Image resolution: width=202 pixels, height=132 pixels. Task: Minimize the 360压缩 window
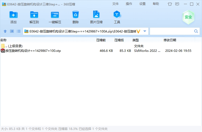(x=185, y=4)
